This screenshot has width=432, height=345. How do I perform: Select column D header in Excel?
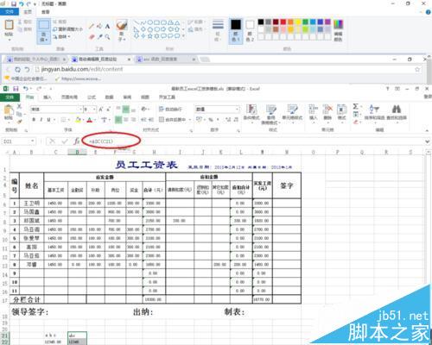click(x=77, y=152)
